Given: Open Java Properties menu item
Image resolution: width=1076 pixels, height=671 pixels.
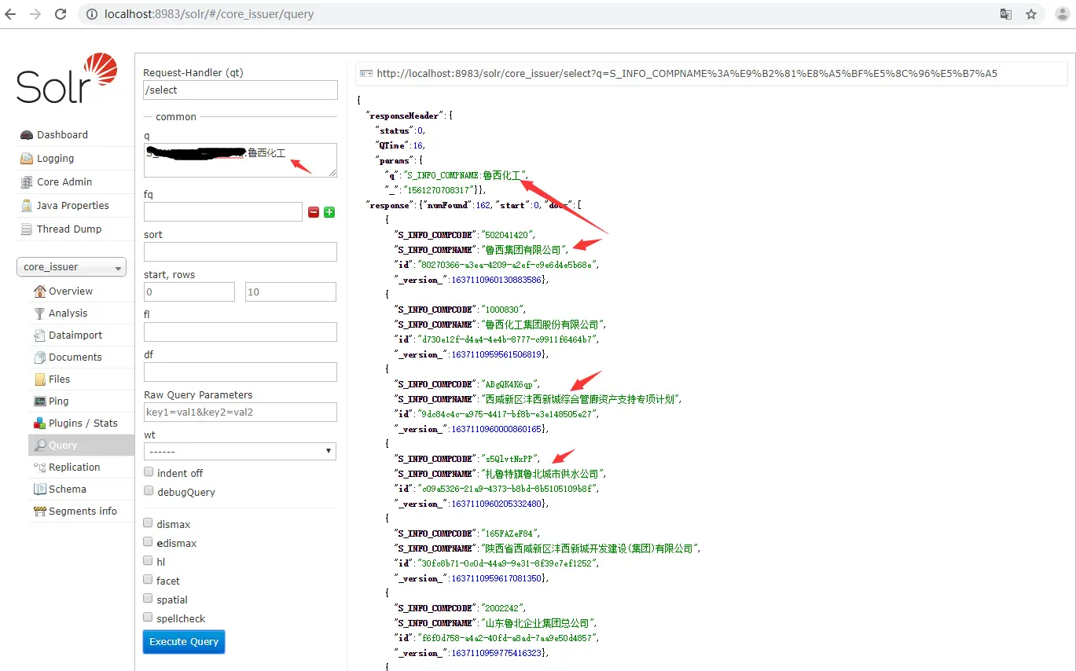Looking at the screenshot, I should (72, 206).
